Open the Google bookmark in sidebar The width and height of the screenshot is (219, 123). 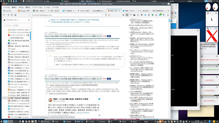pyautogui.click(x=13, y=49)
